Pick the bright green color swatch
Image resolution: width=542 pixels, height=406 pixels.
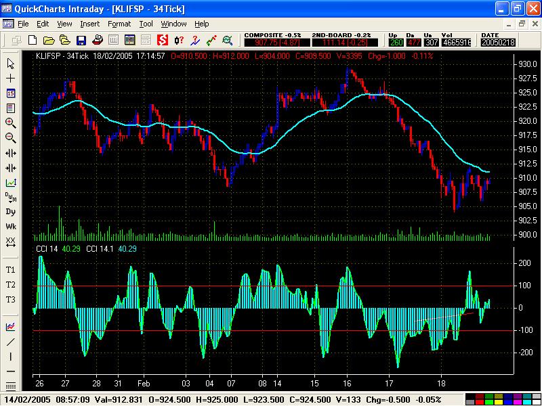(x=489, y=402)
